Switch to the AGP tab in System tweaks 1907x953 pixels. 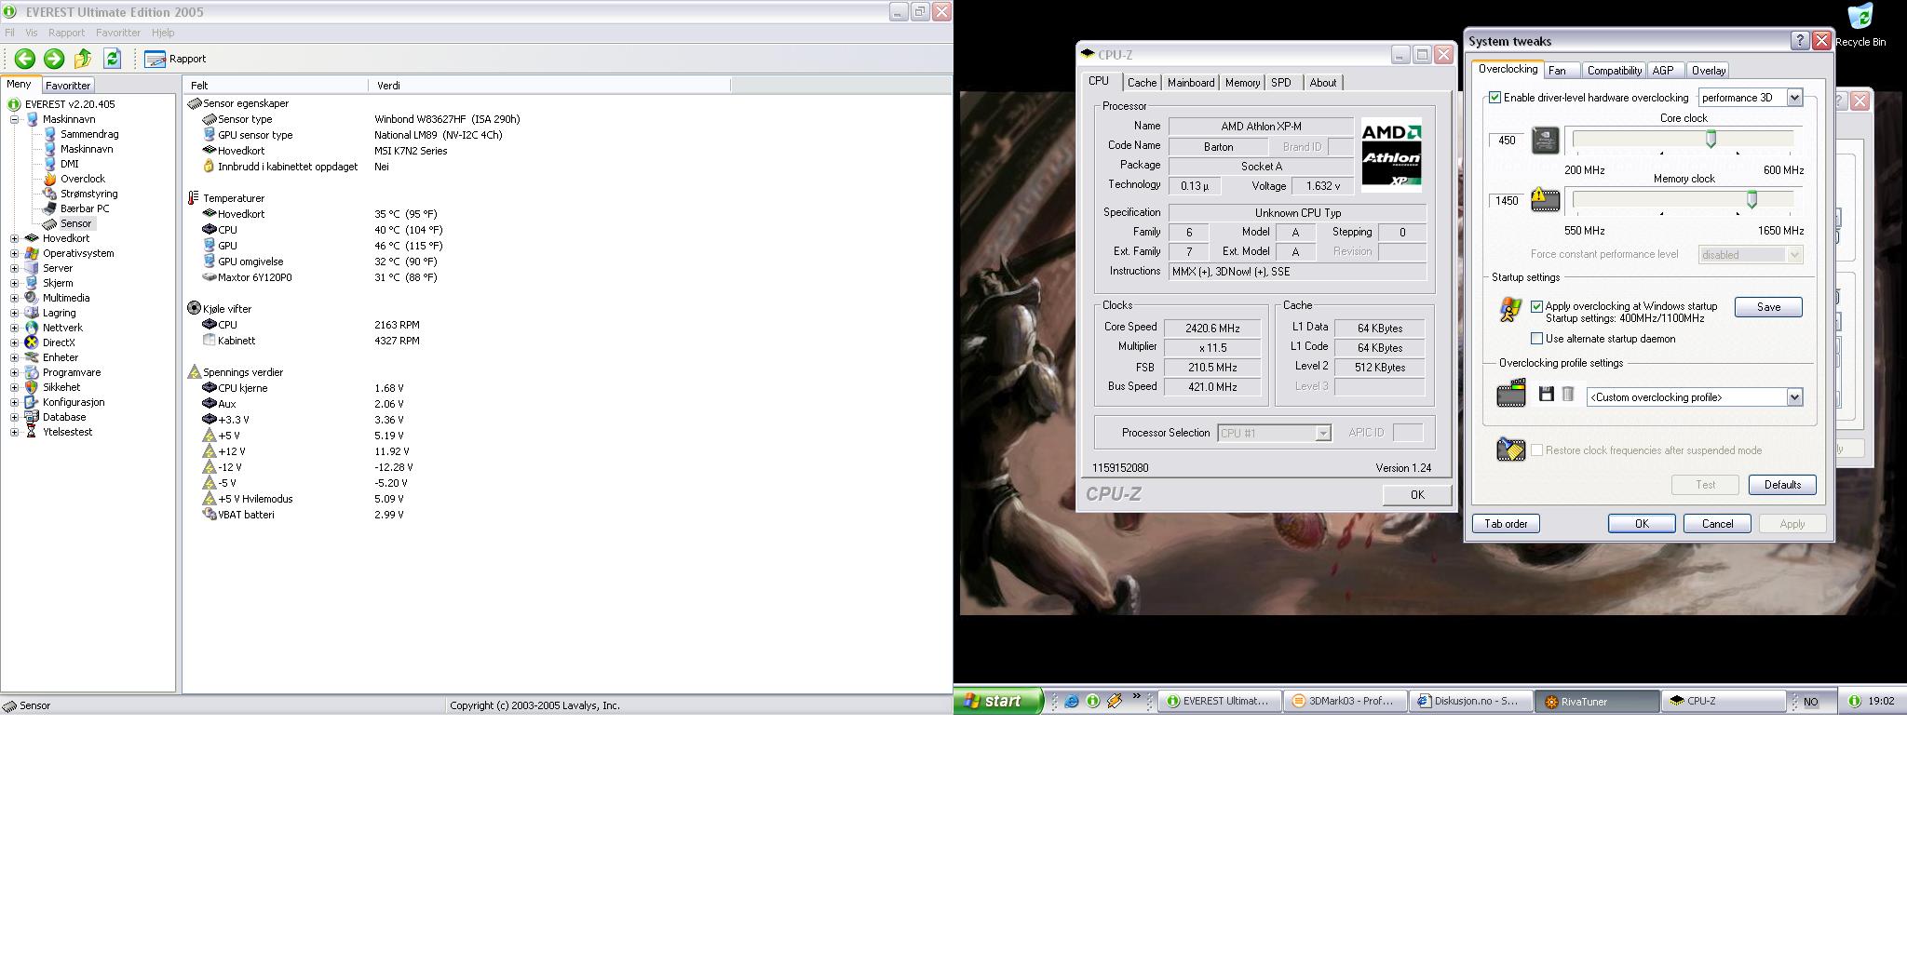(1663, 71)
